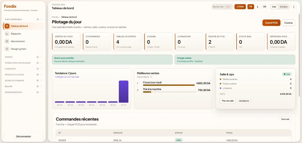Viewport: 302px width, 143px height.
Task: Click the STATUT column header
Action: click(x=179, y=133)
